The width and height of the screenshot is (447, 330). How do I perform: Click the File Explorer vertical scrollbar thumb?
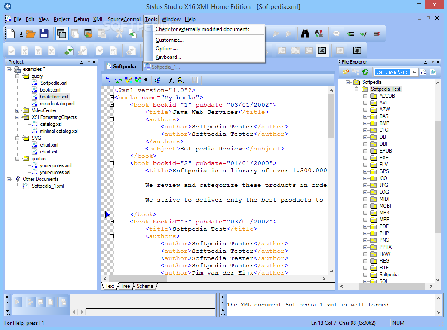tap(438, 177)
